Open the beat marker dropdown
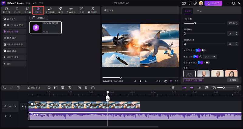 pyautogui.click(x=210, y=57)
